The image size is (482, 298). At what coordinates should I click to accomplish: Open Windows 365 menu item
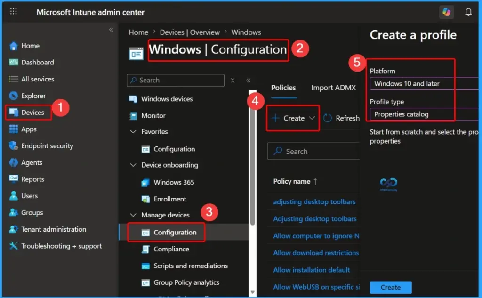pyautogui.click(x=168, y=182)
